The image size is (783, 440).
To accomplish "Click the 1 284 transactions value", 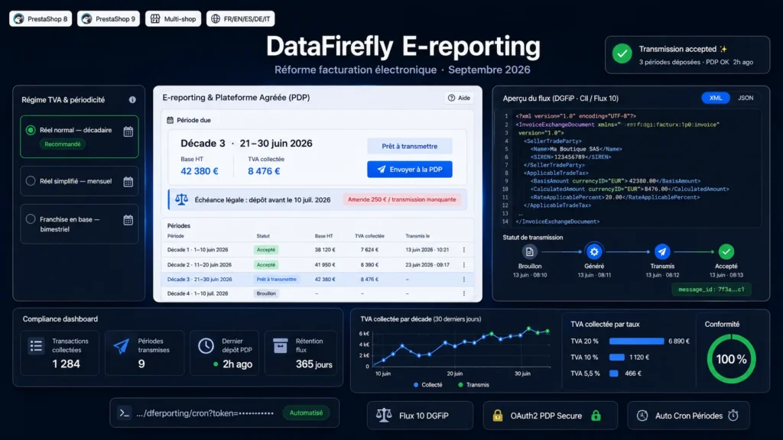I will (x=66, y=364).
